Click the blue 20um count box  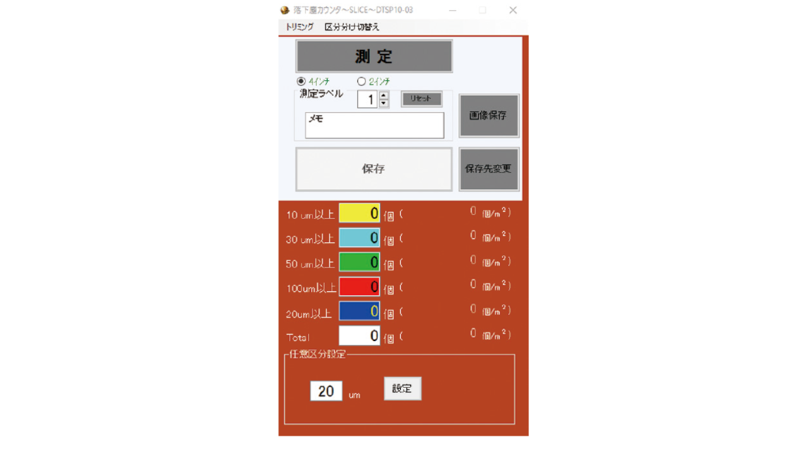[359, 311]
